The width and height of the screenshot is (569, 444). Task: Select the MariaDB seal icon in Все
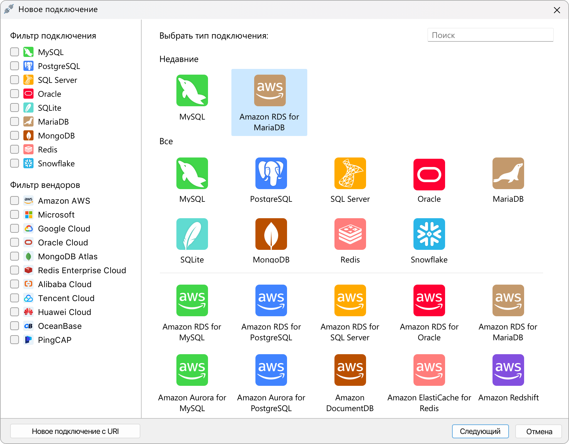(508, 173)
